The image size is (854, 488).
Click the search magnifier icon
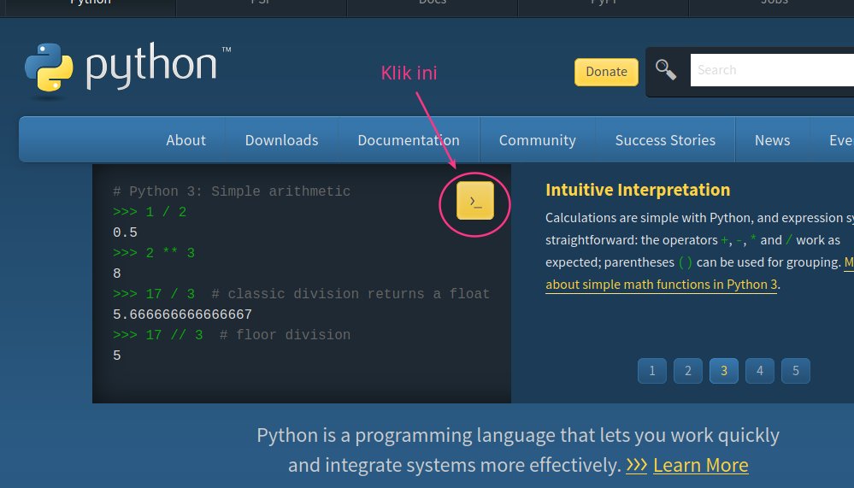(666, 70)
